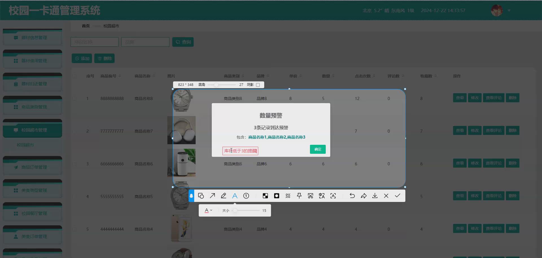Click the phone thumbnail of 商品名称4
The width and height of the screenshot is (542, 258).
coord(182,228)
